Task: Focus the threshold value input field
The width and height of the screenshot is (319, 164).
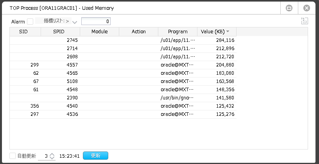Action: 96,21
